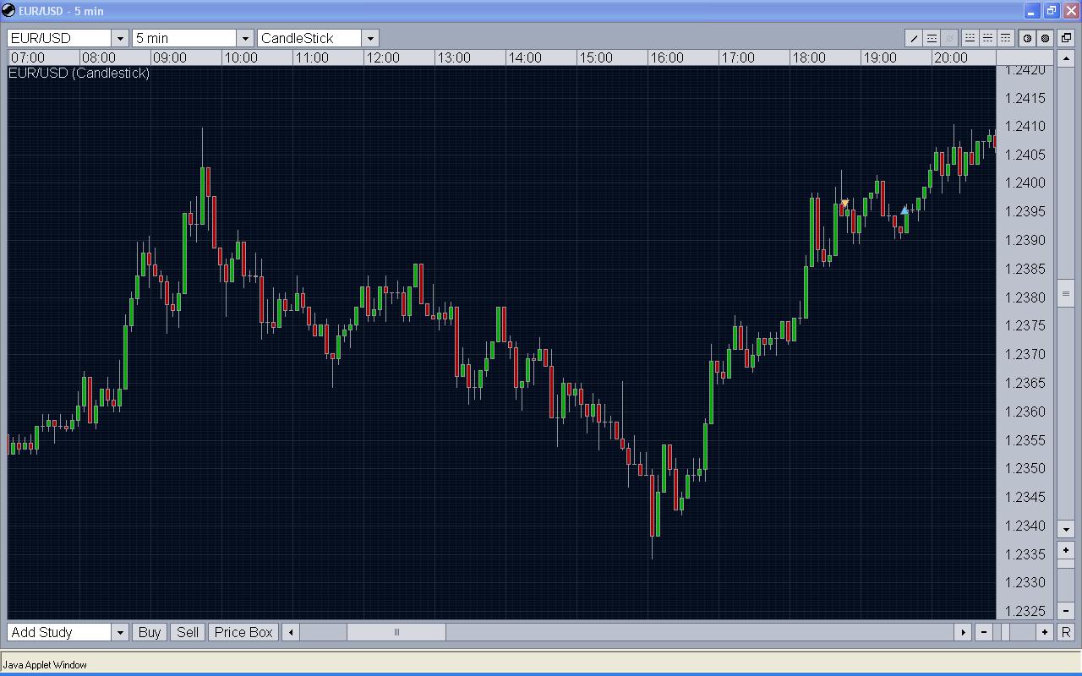This screenshot has width=1082, height=676.
Task: Toggle the half-shaded octagon button
Action: tap(1028, 38)
